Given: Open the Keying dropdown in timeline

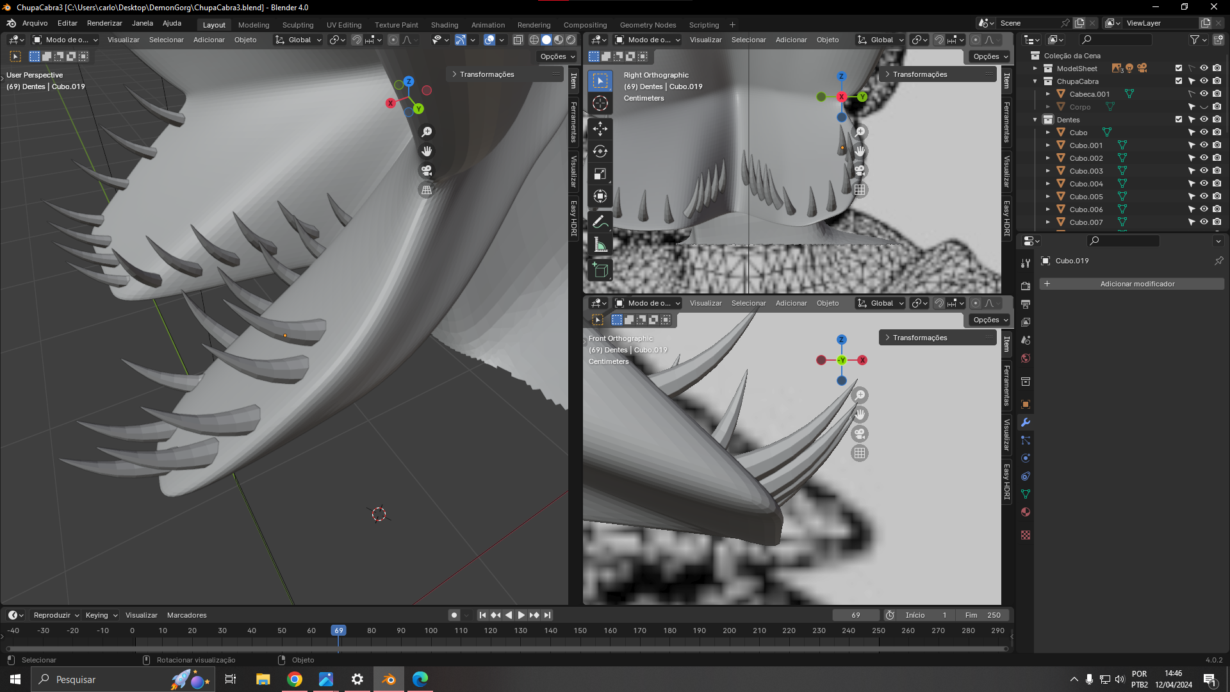Looking at the screenshot, I should point(101,615).
